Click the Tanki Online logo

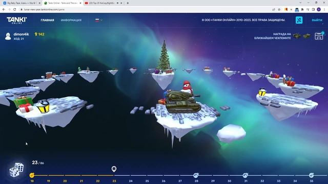17,20
